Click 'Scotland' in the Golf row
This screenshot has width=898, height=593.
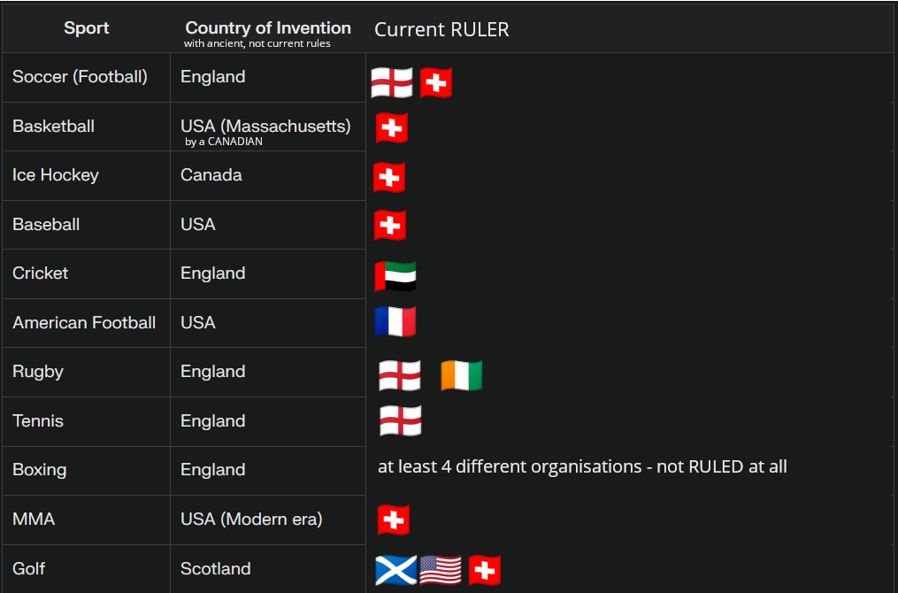tap(216, 568)
